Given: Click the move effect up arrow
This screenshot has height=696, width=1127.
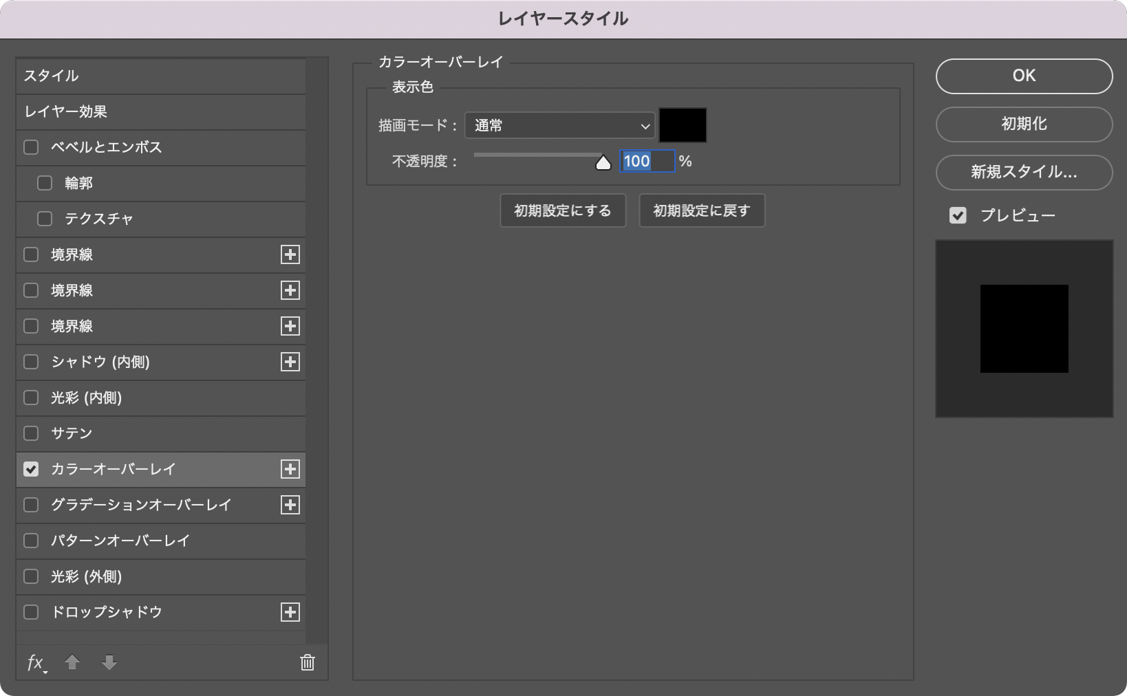Looking at the screenshot, I should point(72,662).
